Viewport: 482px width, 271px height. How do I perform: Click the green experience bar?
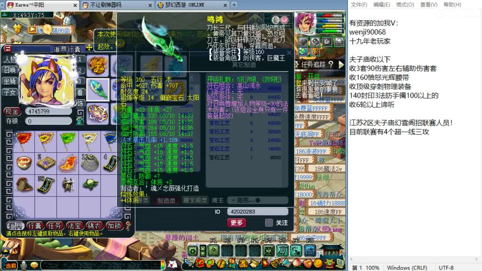[x=331, y=31]
